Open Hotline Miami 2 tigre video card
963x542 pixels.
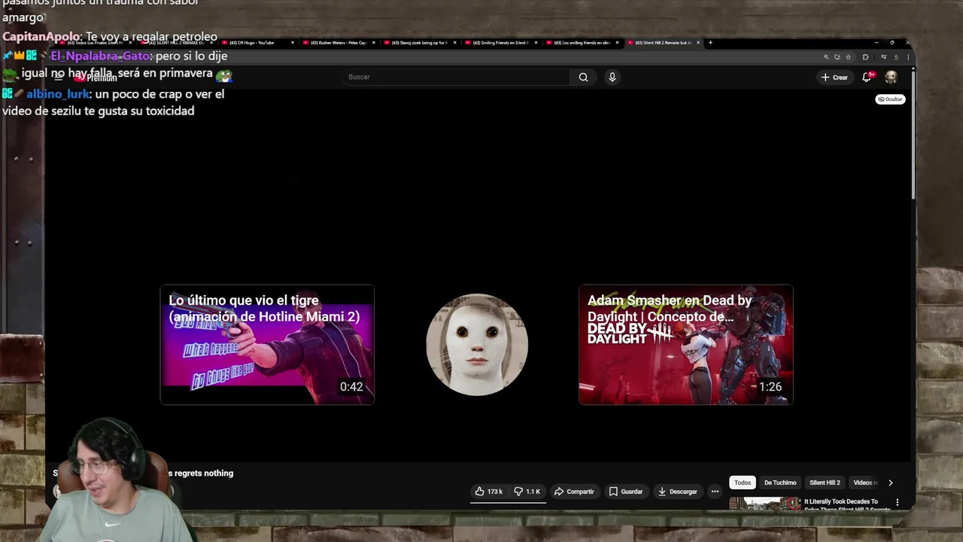pyautogui.click(x=267, y=345)
